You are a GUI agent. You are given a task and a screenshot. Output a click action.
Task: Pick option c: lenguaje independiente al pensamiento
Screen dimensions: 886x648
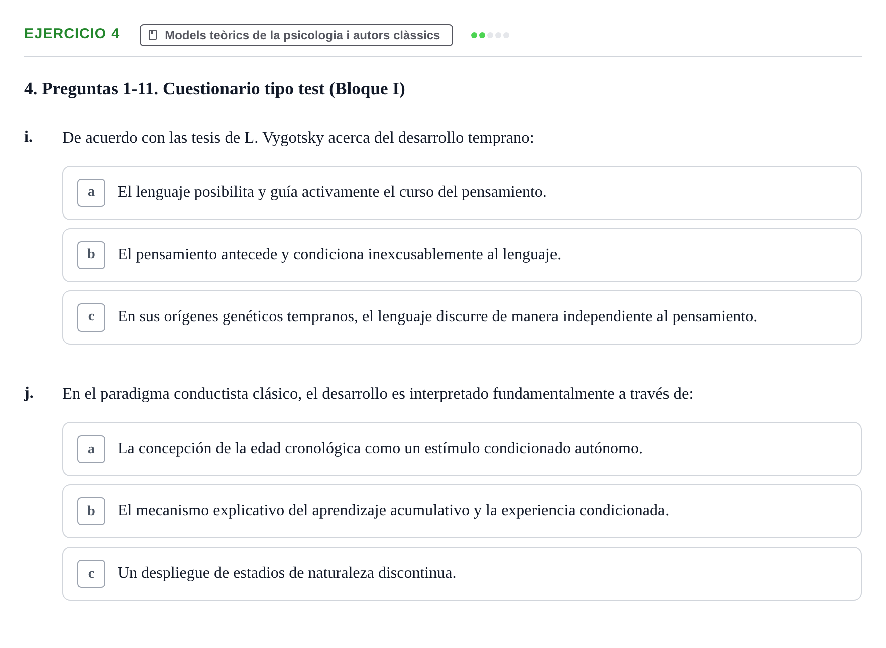pyautogui.click(x=462, y=317)
